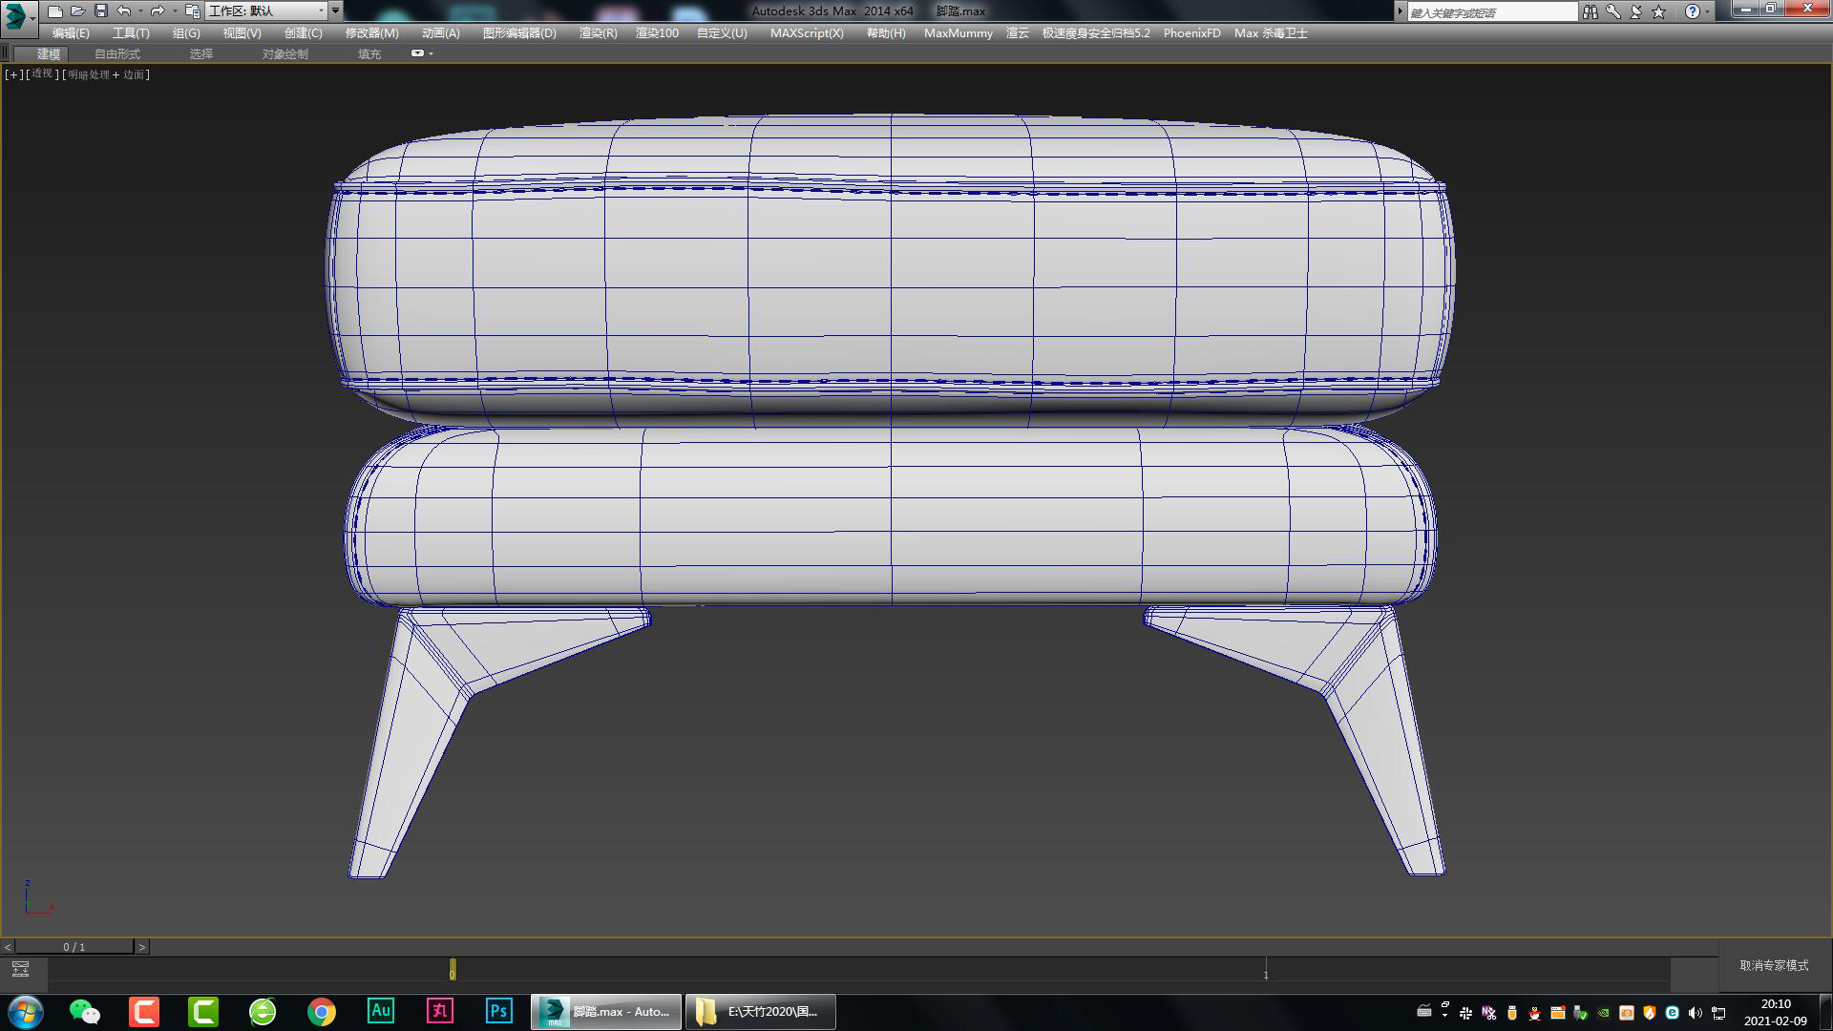This screenshot has width=1833, height=1031.
Task: Click 取消专家模式 to exit expert mode
Action: click(x=1773, y=965)
